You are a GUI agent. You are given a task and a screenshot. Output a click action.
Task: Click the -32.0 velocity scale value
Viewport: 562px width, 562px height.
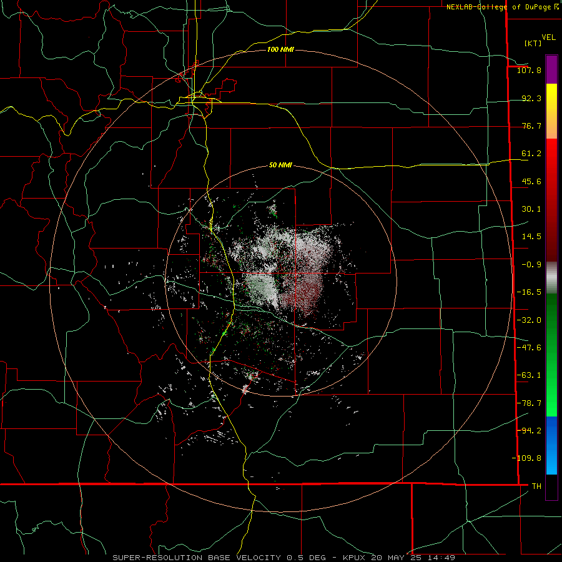529,320
